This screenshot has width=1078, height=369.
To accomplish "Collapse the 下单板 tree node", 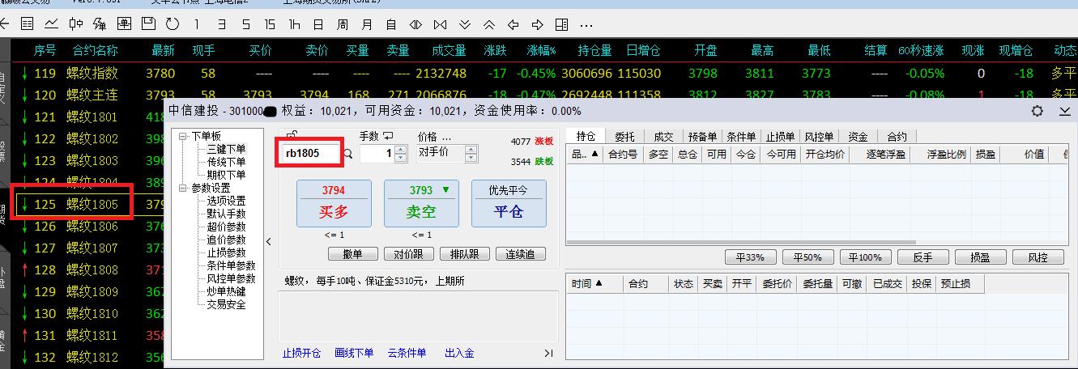I will coord(183,136).
